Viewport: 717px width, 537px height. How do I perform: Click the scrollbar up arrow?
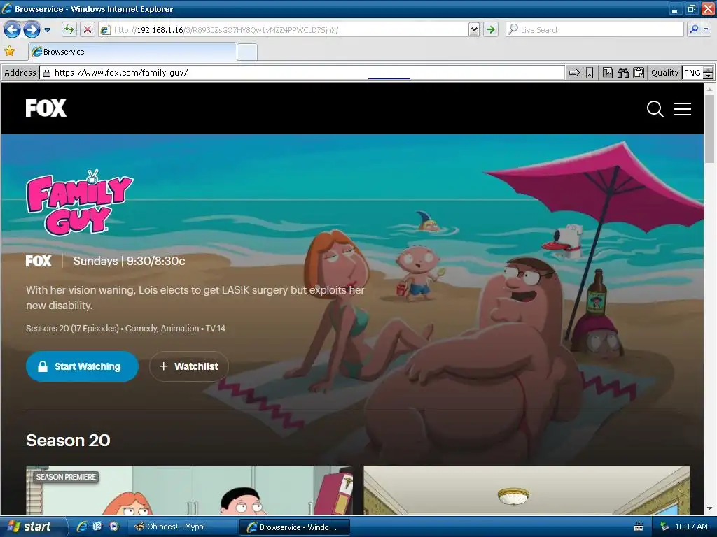click(710, 89)
